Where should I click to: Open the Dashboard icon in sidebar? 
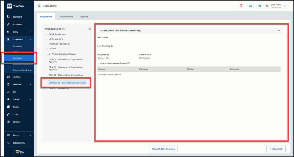pos(8,17)
